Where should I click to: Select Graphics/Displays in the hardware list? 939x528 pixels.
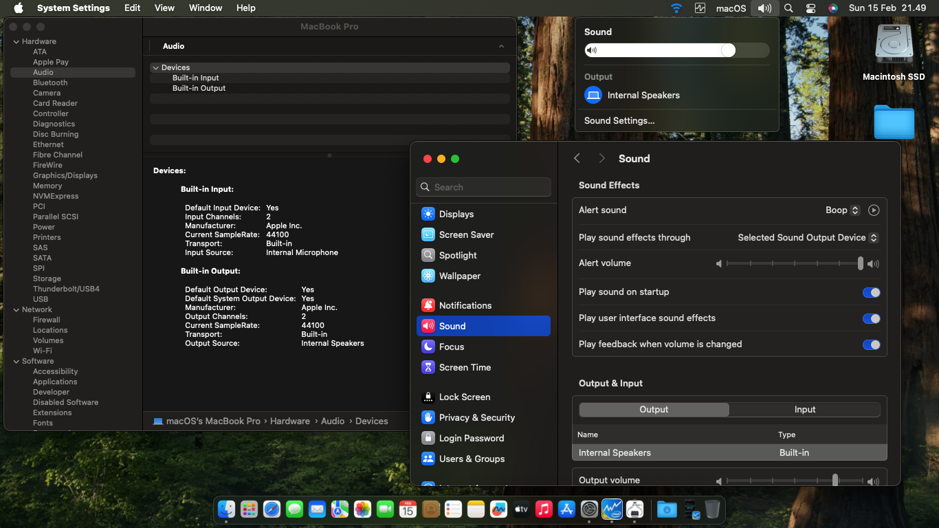pyautogui.click(x=65, y=175)
